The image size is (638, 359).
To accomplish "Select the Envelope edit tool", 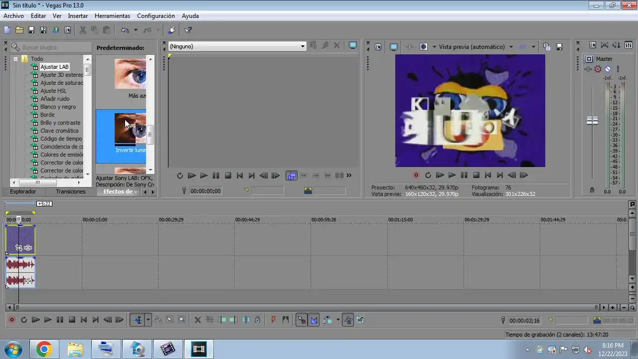I will coord(158,320).
